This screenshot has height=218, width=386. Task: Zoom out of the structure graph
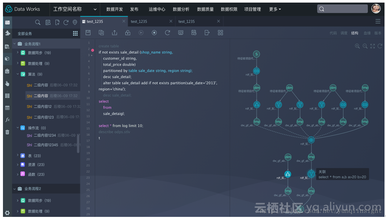pos(365,46)
